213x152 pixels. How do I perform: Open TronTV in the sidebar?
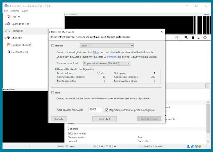point(15,17)
